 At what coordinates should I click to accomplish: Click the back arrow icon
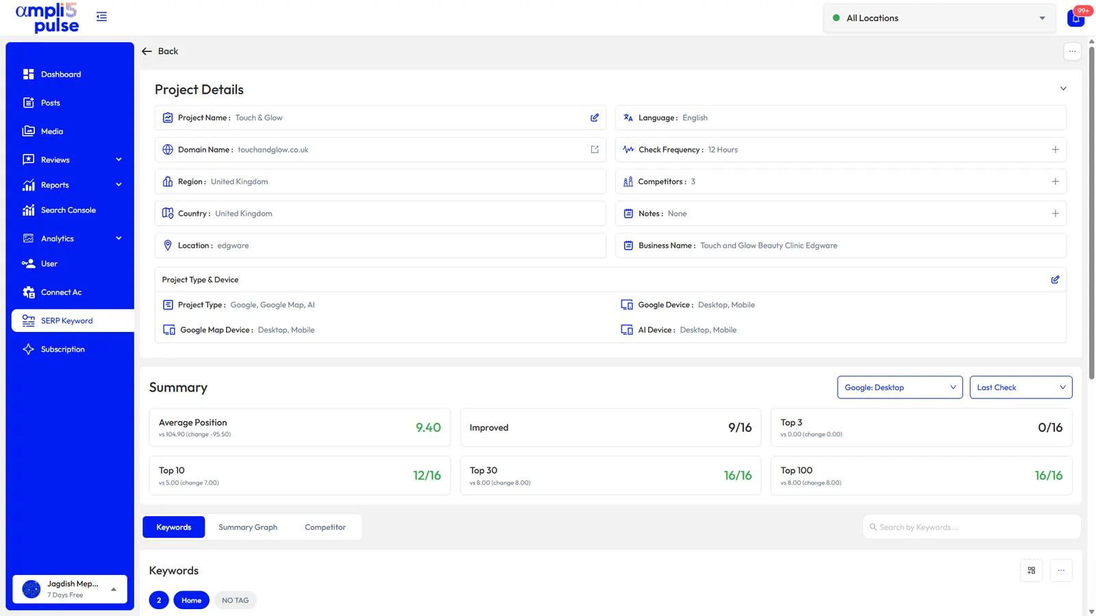tap(147, 51)
